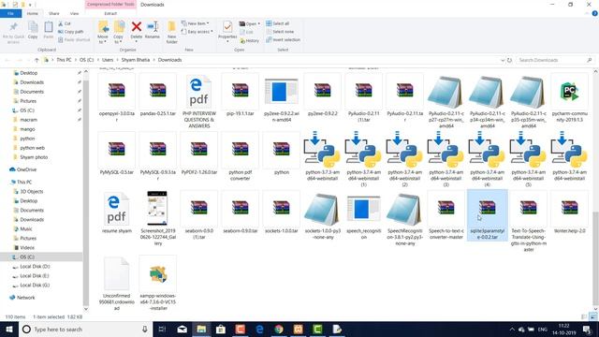Select the Screenshot_2019 0626 image file

158,218
